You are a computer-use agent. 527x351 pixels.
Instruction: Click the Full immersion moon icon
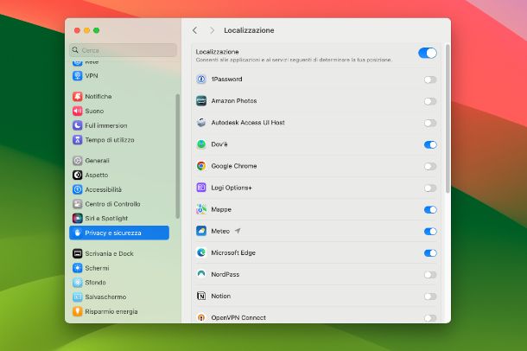[x=77, y=125]
